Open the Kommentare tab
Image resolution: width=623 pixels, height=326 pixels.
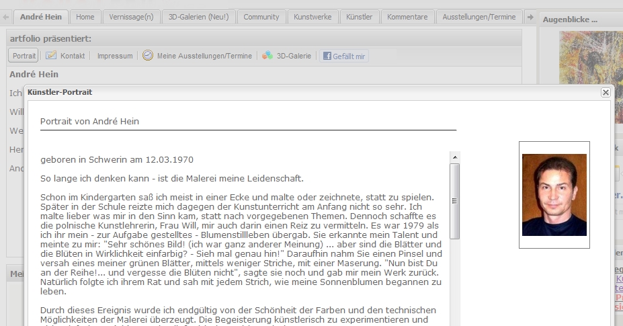(407, 17)
